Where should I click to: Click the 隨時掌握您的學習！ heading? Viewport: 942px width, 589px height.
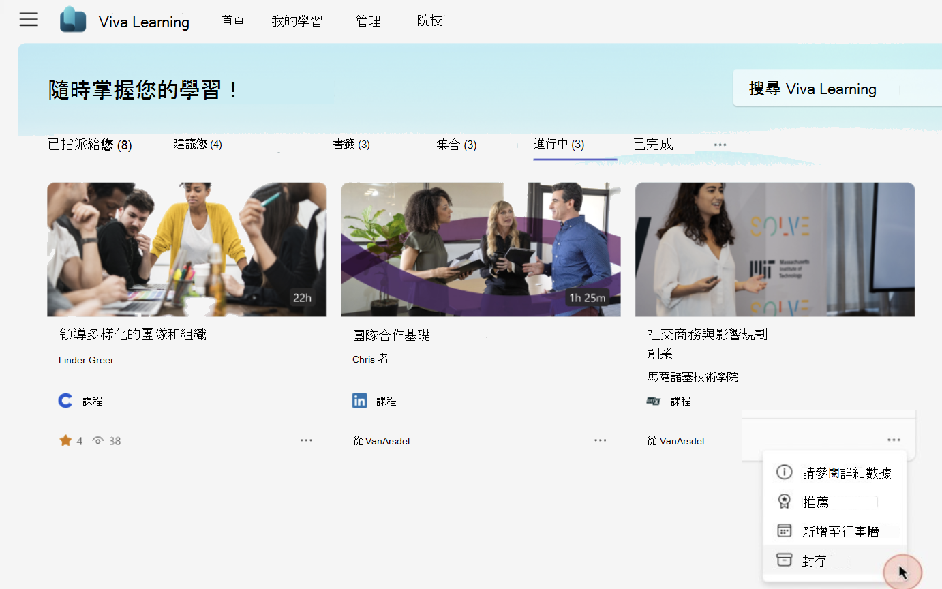point(145,89)
